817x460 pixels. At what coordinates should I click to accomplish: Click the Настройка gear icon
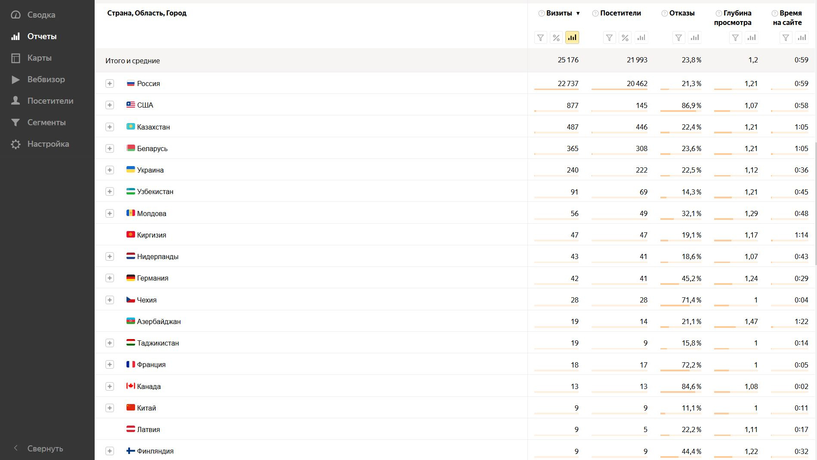coord(15,144)
